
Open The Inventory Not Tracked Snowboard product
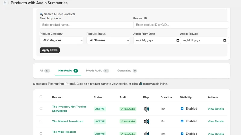[69, 109]
